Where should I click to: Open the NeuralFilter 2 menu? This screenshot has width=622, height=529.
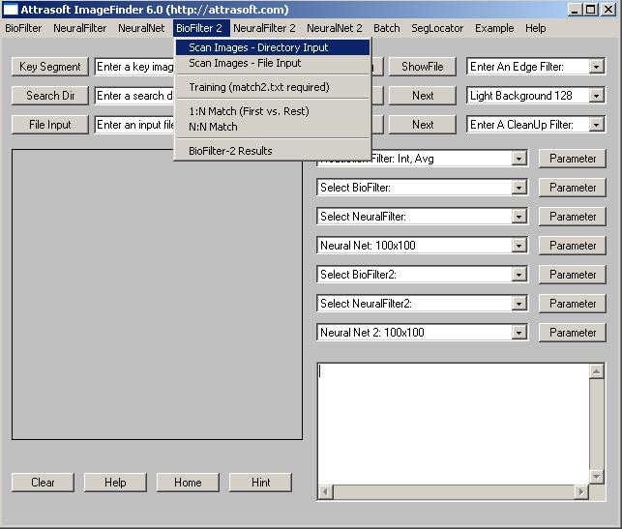(264, 28)
